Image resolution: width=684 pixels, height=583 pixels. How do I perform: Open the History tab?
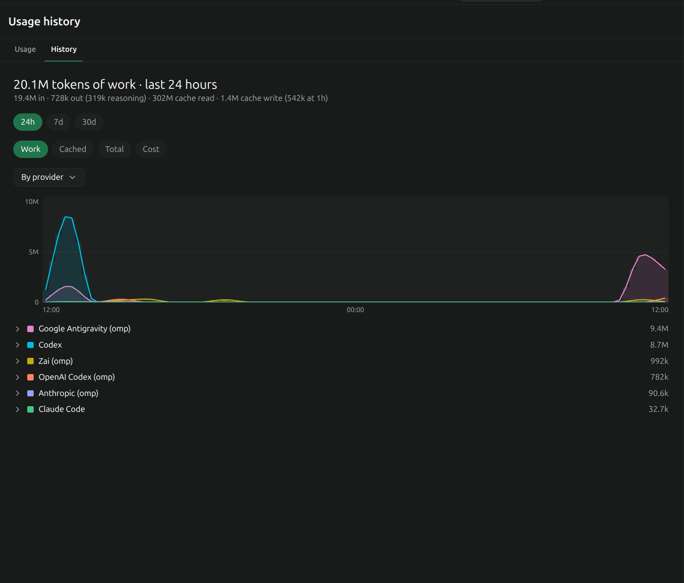(x=64, y=49)
